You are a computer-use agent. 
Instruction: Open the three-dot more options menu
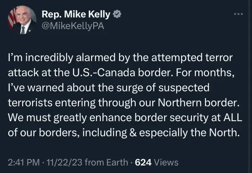(238, 14)
